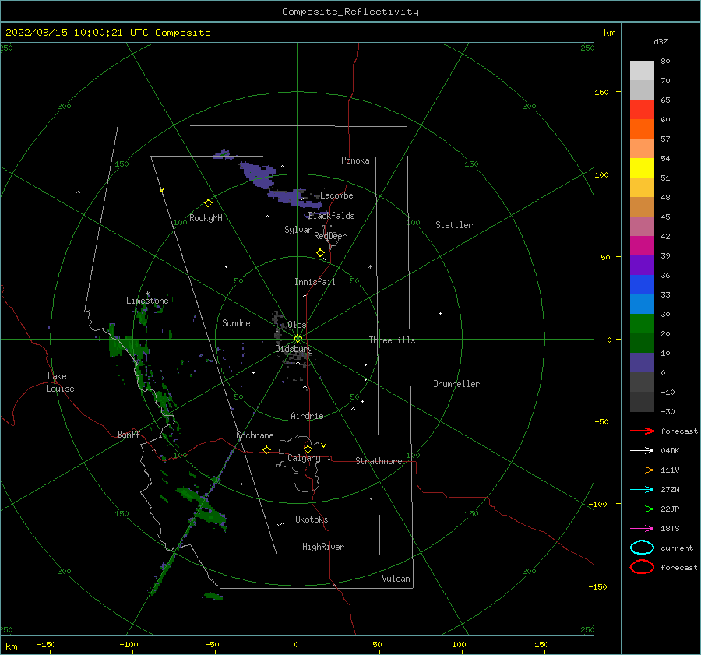The image size is (701, 655).
Task: Click the purple echo west of Lacombe
Action: pyautogui.click(x=293, y=199)
